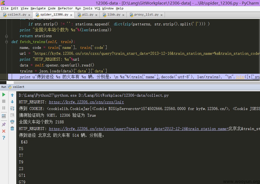The height and width of the screenshot is (184, 260).
Task: Open the Window menu
Action: (108, 8)
